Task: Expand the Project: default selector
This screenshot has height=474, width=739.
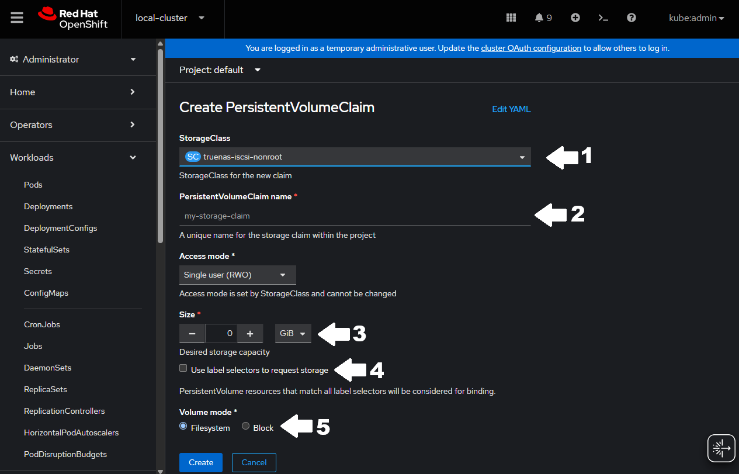Action: [220, 70]
